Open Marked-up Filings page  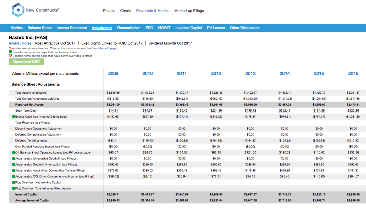click(x=189, y=11)
